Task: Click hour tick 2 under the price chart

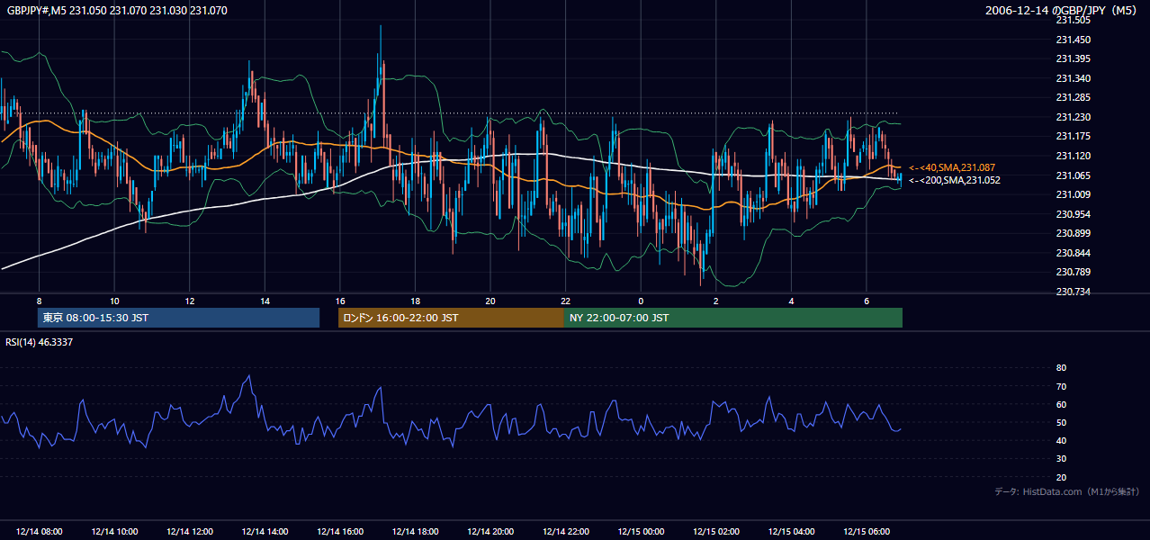Action: tap(716, 301)
